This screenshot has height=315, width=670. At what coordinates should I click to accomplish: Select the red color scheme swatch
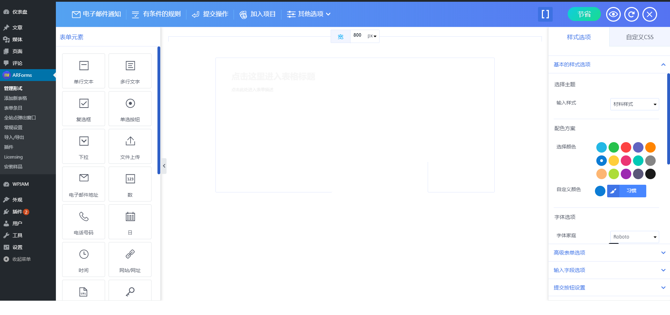(626, 147)
